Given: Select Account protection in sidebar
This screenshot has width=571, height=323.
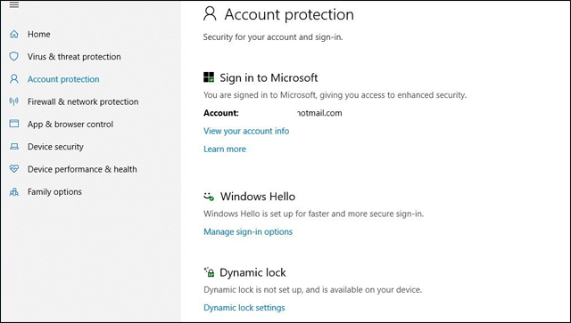Looking at the screenshot, I should point(63,79).
